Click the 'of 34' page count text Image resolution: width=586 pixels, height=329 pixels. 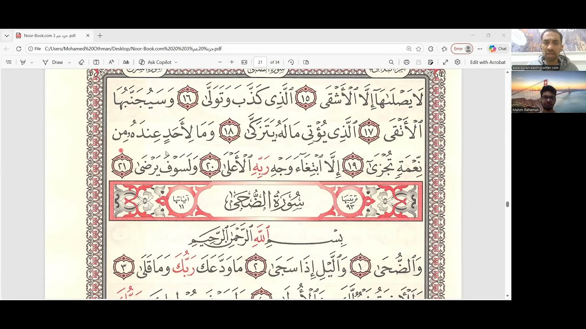[275, 62]
